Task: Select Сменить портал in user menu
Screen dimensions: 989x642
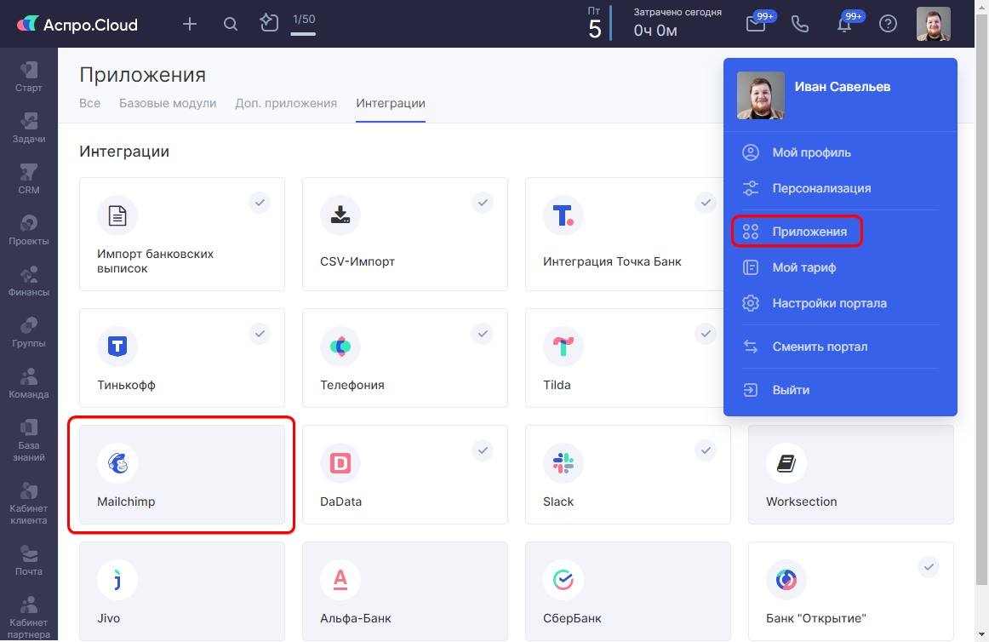Action: click(x=820, y=347)
